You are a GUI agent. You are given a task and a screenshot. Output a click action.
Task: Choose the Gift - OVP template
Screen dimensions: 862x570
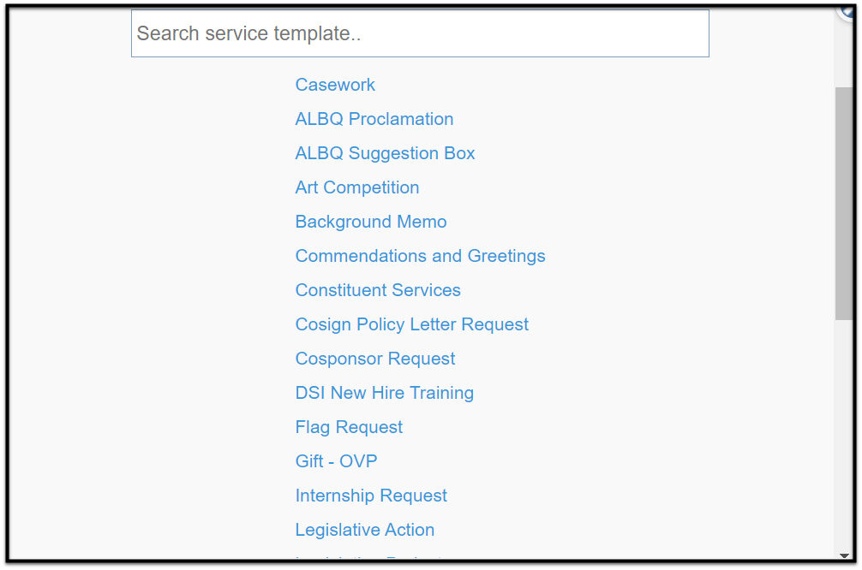coord(336,461)
